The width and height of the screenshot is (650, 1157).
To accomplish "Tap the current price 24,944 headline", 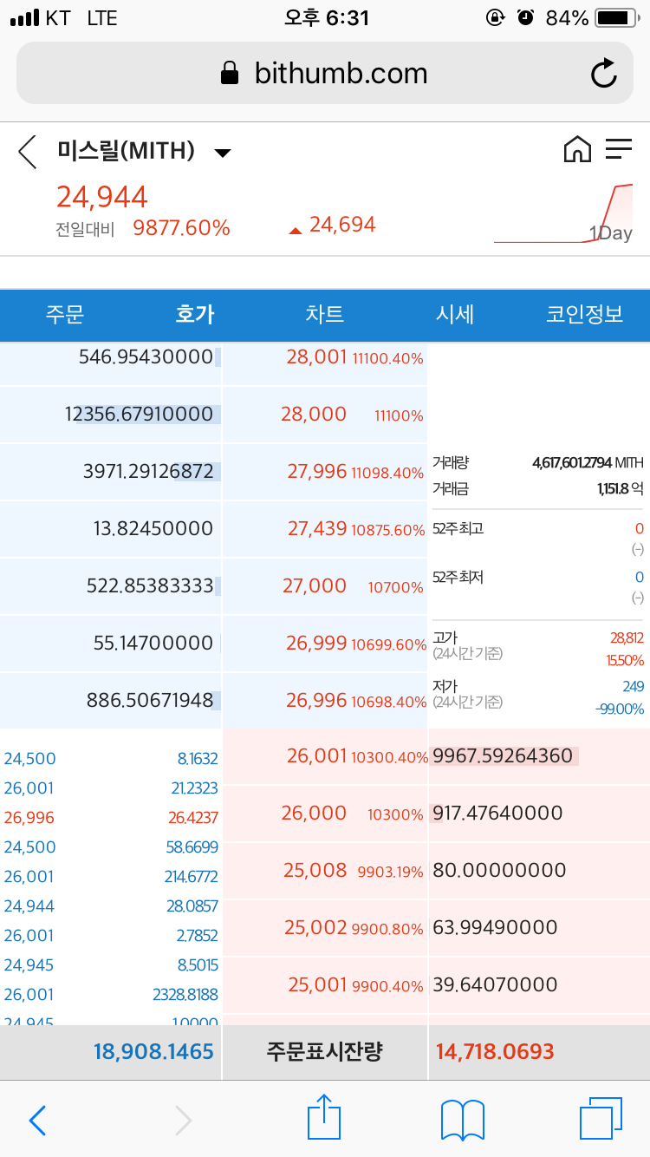I will (x=102, y=198).
